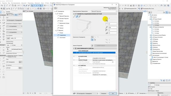The image size is (171, 96).
Task: Confirm dialog with the OK button
Action: 113,93
